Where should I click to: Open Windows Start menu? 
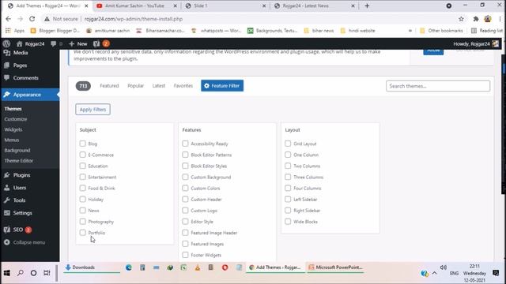point(6,273)
